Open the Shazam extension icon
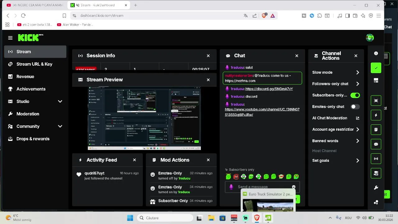The width and height of the screenshot is (398, 224). click(x=312, y=16)
